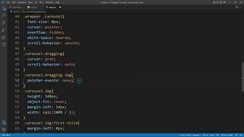Screen dimensions: 244x137
Task: Toggle secondary side bar layout icon
Action: point(221,2)
